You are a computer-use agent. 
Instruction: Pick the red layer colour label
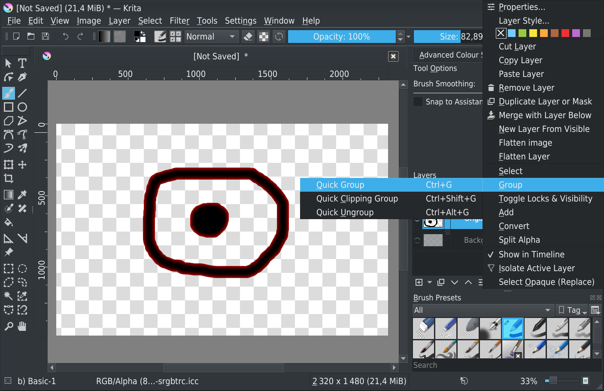coord(565,33)
